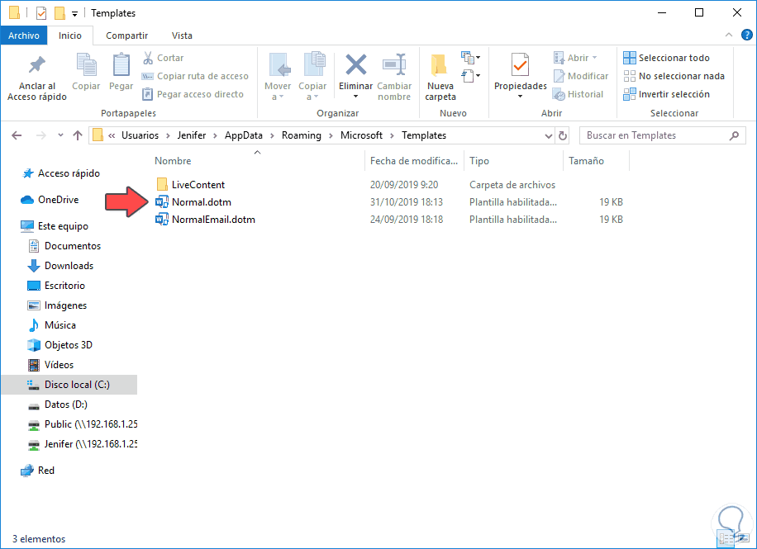Image resolution: width=757 pixels, height=549 pixels.
Task: Open the blue Help question icon
Action: 747,35
